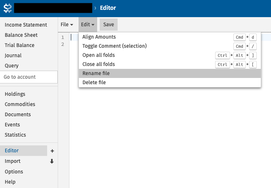The height and width of the screenshot is (188, 271).
Task: Select Open all folds option
Action: pos(99,55)
